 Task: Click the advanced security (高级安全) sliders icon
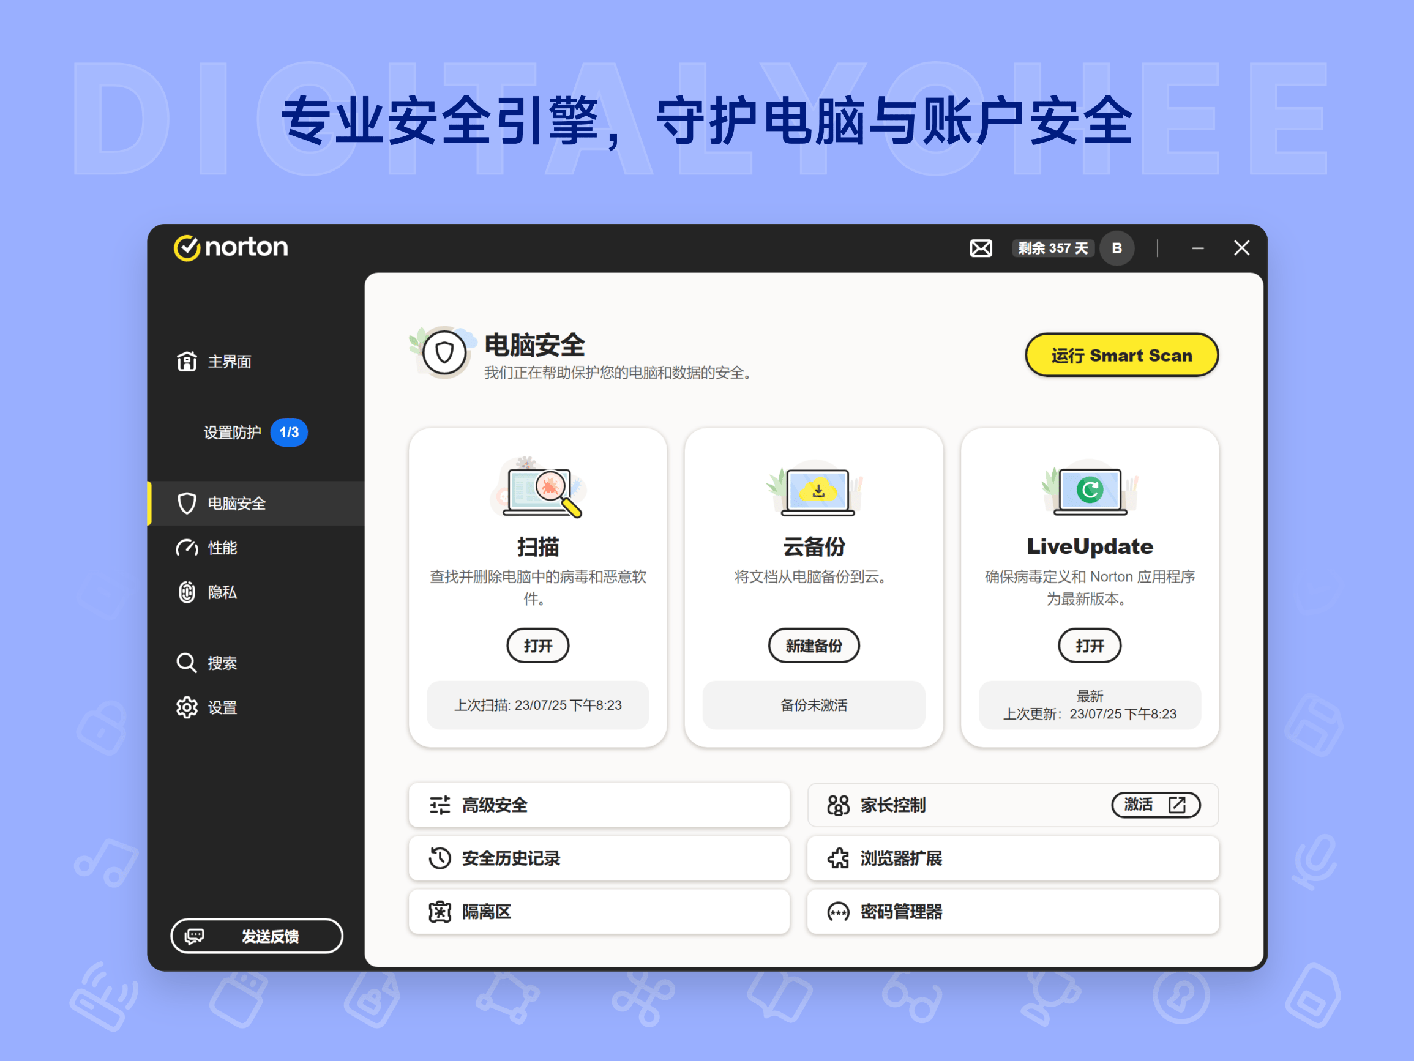(x=439, y=805)
